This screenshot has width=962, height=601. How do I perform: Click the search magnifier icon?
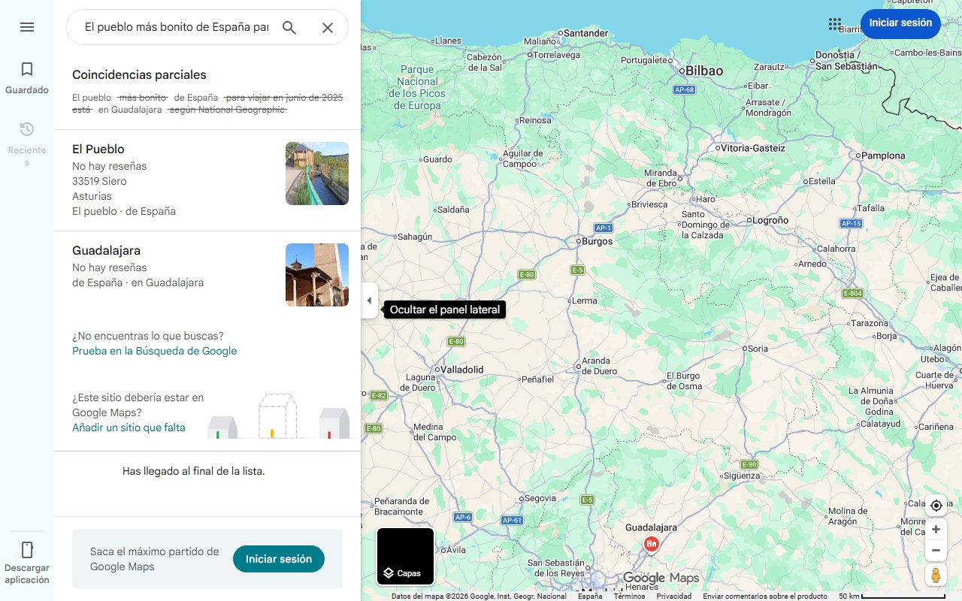[x=289, y=28]
